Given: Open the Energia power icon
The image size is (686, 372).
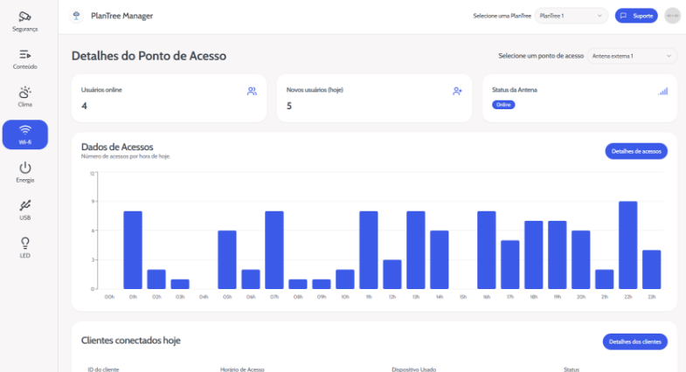Looking at the screenshot, I should tap(24, 168).
